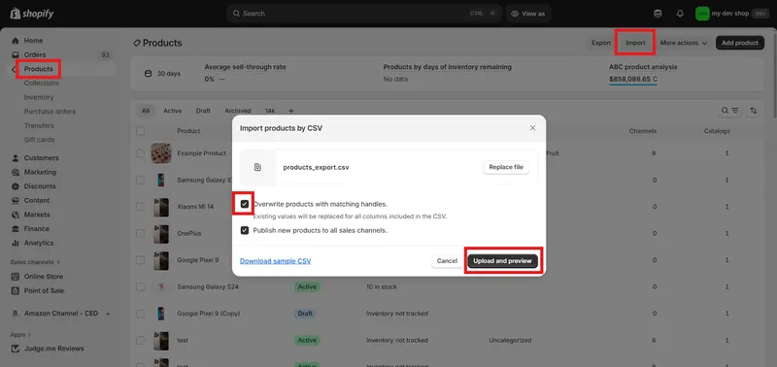The width and height of the screenshot is (777, 367).
Task: Open the Judge.me Reviews app
Action: point(54,349)
